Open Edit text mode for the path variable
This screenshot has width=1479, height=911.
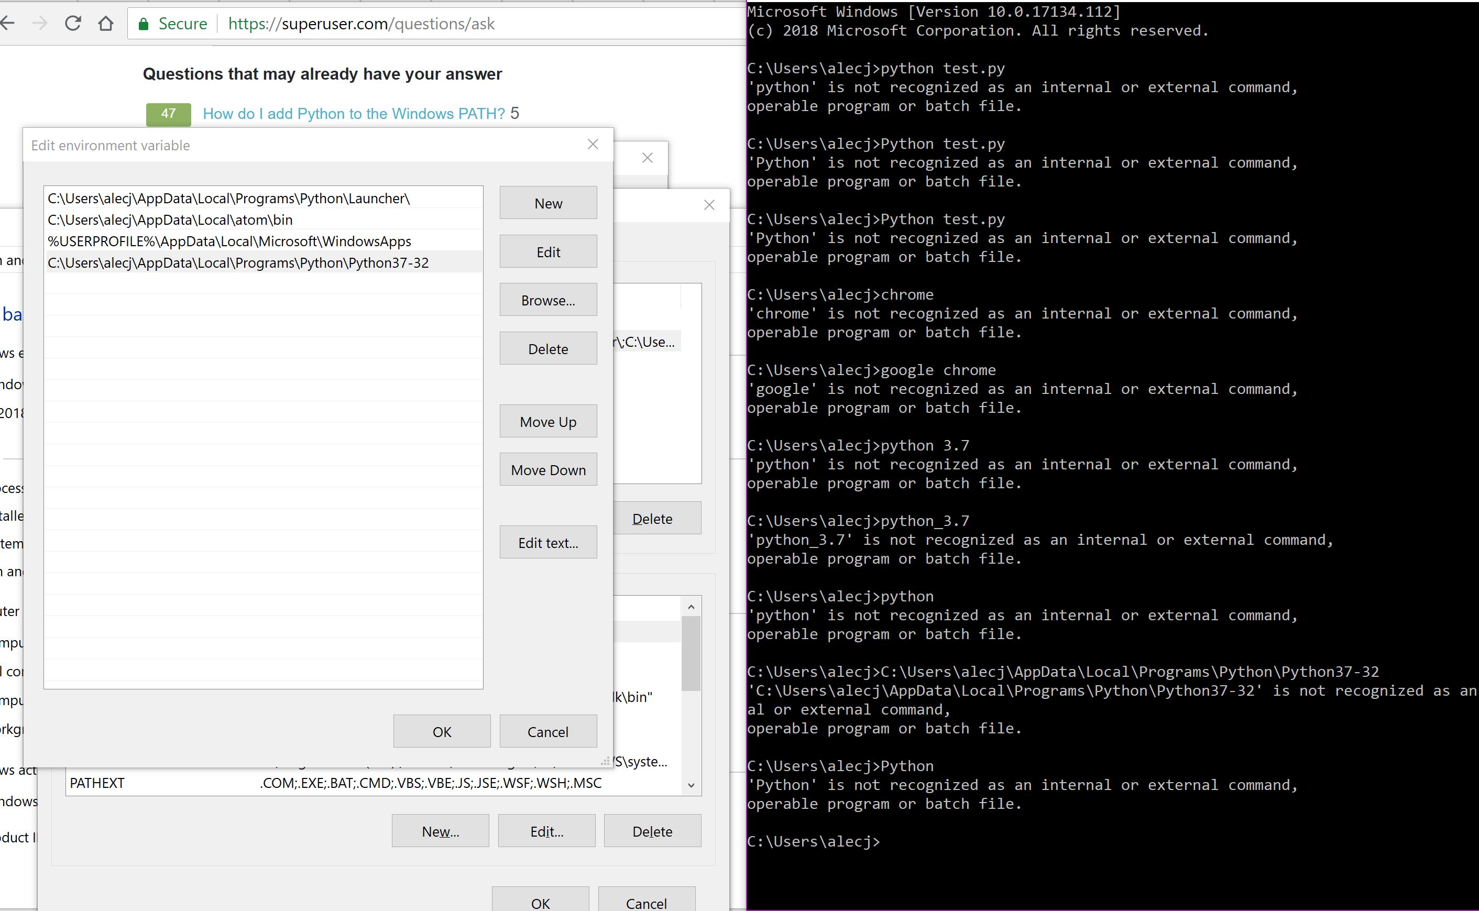[547, 542]
